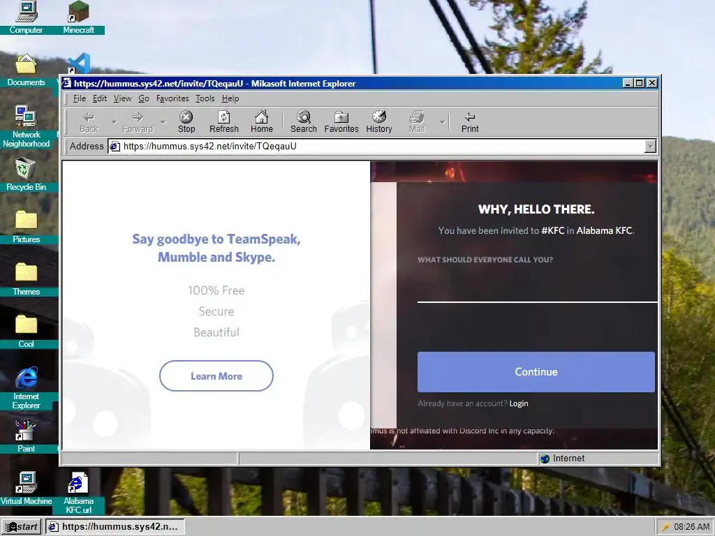Open the Themes folder on desktop
The height and width of the screenshot is (536, 715).
[26, 279]
